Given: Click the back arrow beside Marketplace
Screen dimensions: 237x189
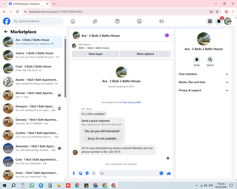Looking at the screenshot, I should pyautogui.click(x=6, y=32).
